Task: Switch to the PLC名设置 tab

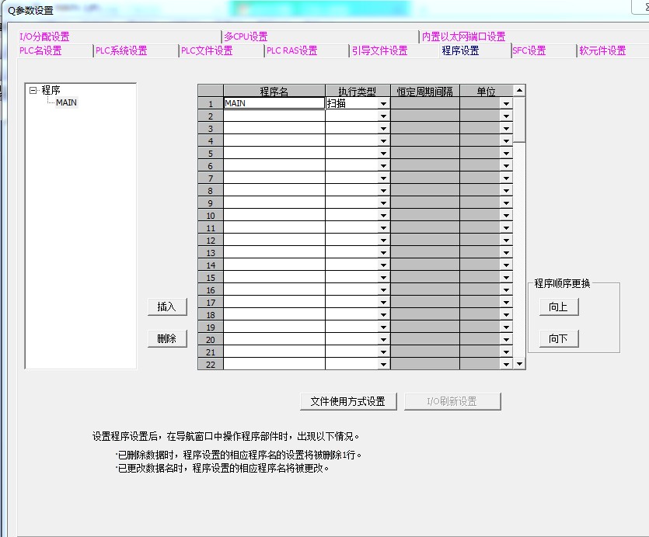Action: pyautogui.click(x=40, y=51)
